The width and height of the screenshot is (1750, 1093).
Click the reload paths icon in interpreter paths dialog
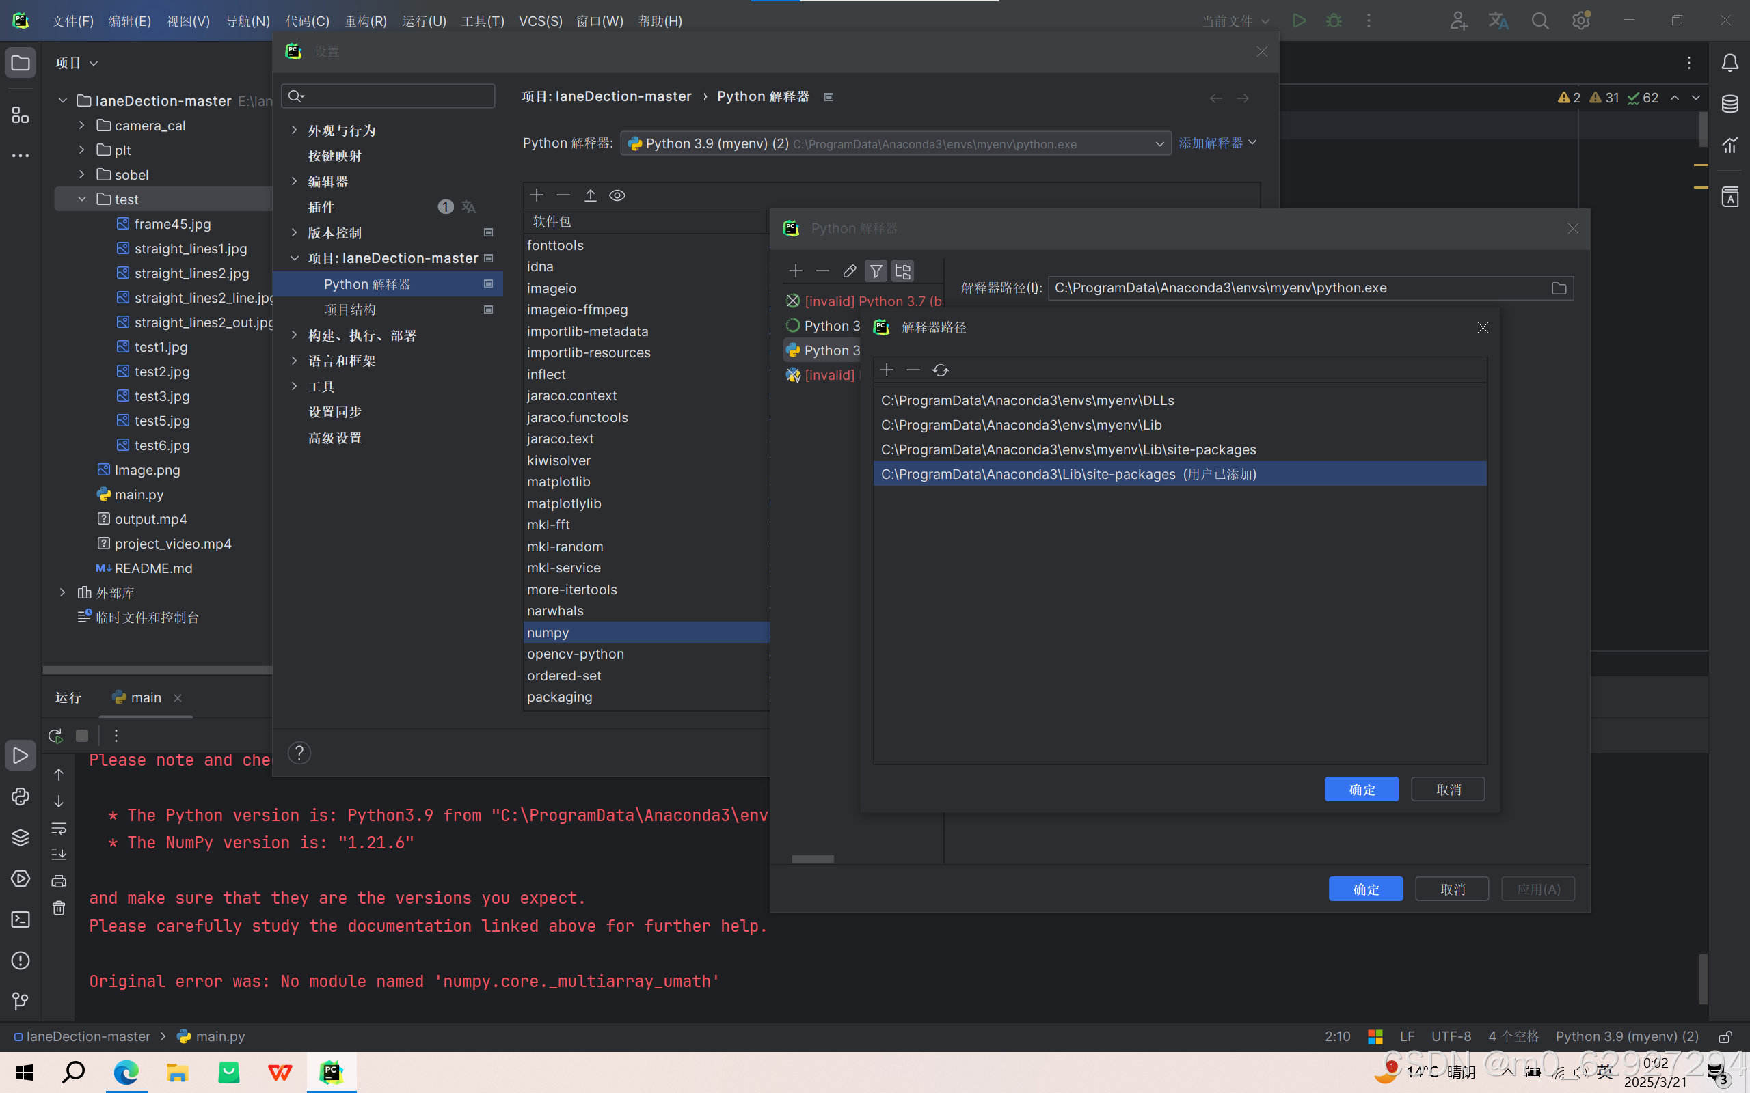940,370
